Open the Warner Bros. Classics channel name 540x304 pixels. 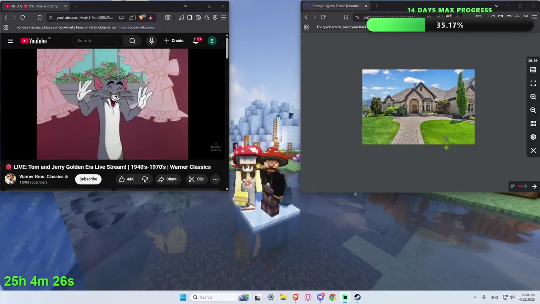click(x=41, y=176)
